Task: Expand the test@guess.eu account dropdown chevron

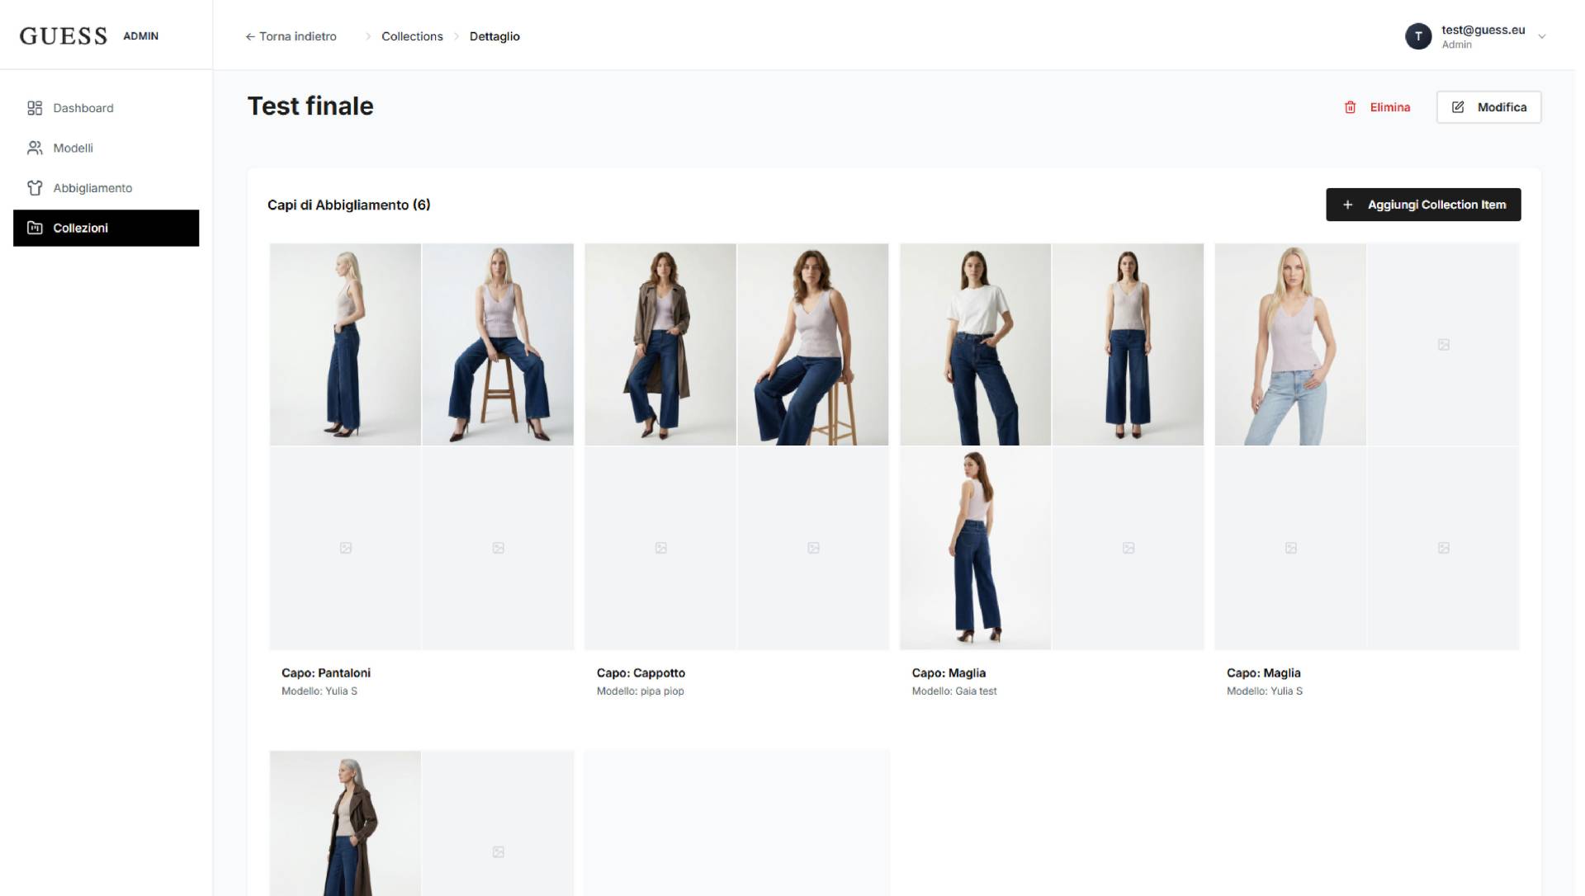Action: [x=1541, y=36]
